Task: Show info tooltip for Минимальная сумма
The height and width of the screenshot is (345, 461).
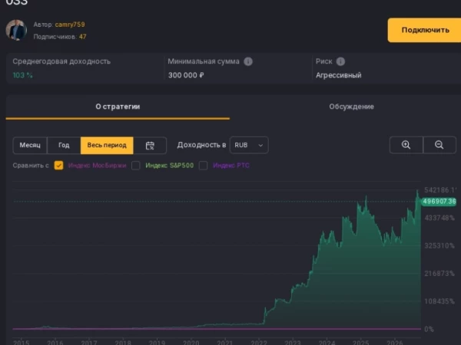Action: point(248,61)
